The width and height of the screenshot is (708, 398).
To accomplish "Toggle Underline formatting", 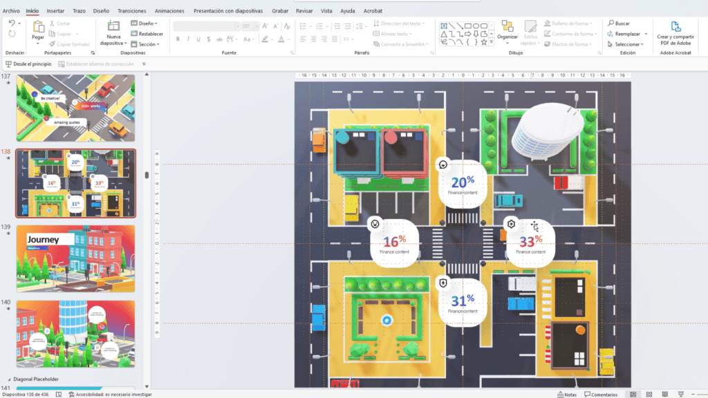I will coord(198,39).
